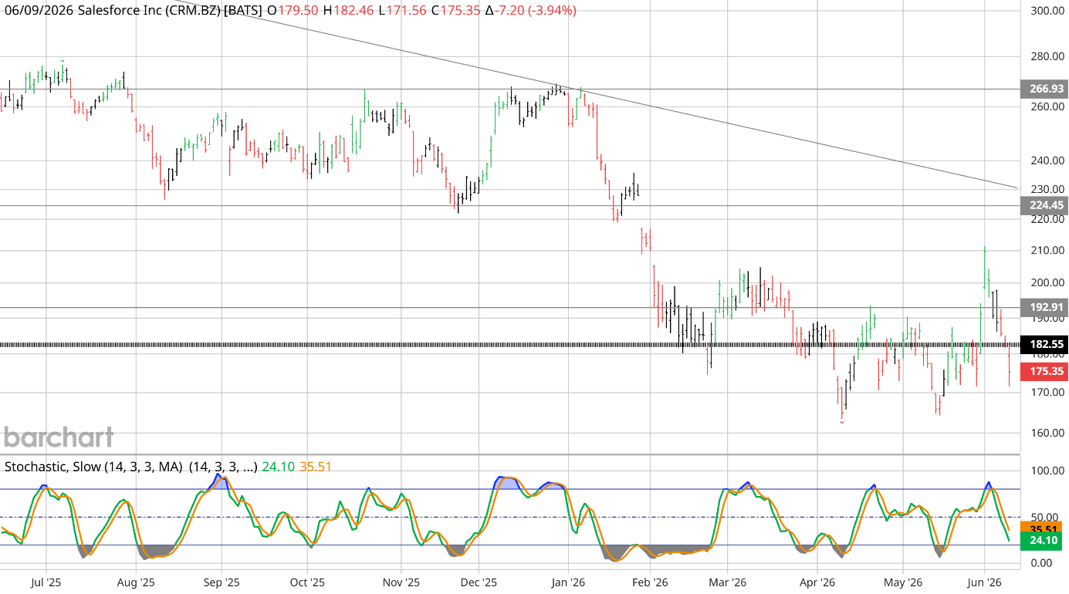This screenshot has height=594, width=1069.
Task: Click the Jan '26 date axis label
Action: 568,582
